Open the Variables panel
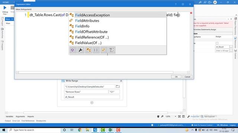 9,116
